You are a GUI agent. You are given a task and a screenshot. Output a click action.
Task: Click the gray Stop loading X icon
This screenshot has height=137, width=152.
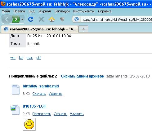point(41,19)
